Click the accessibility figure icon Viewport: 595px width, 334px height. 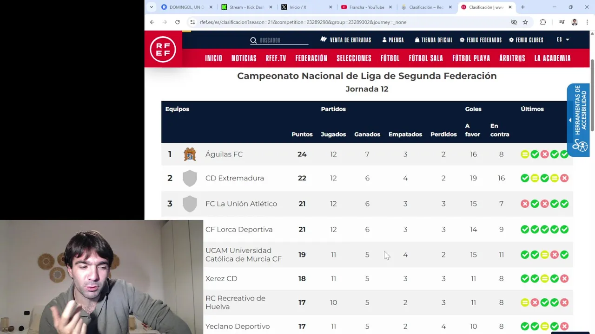[x=580, y=146]
